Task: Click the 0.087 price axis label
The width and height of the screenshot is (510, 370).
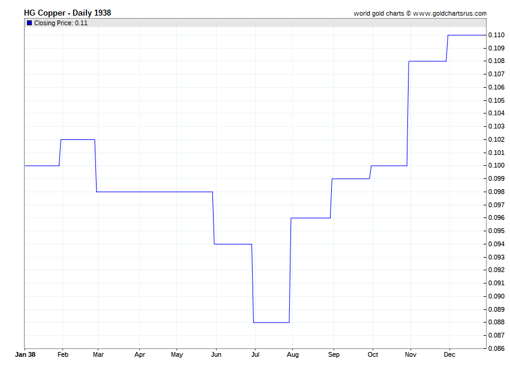Action: pos(496,335)
